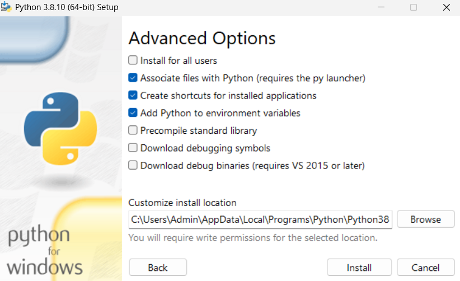Click the Advanced Options heading

(x=202, y=39)
